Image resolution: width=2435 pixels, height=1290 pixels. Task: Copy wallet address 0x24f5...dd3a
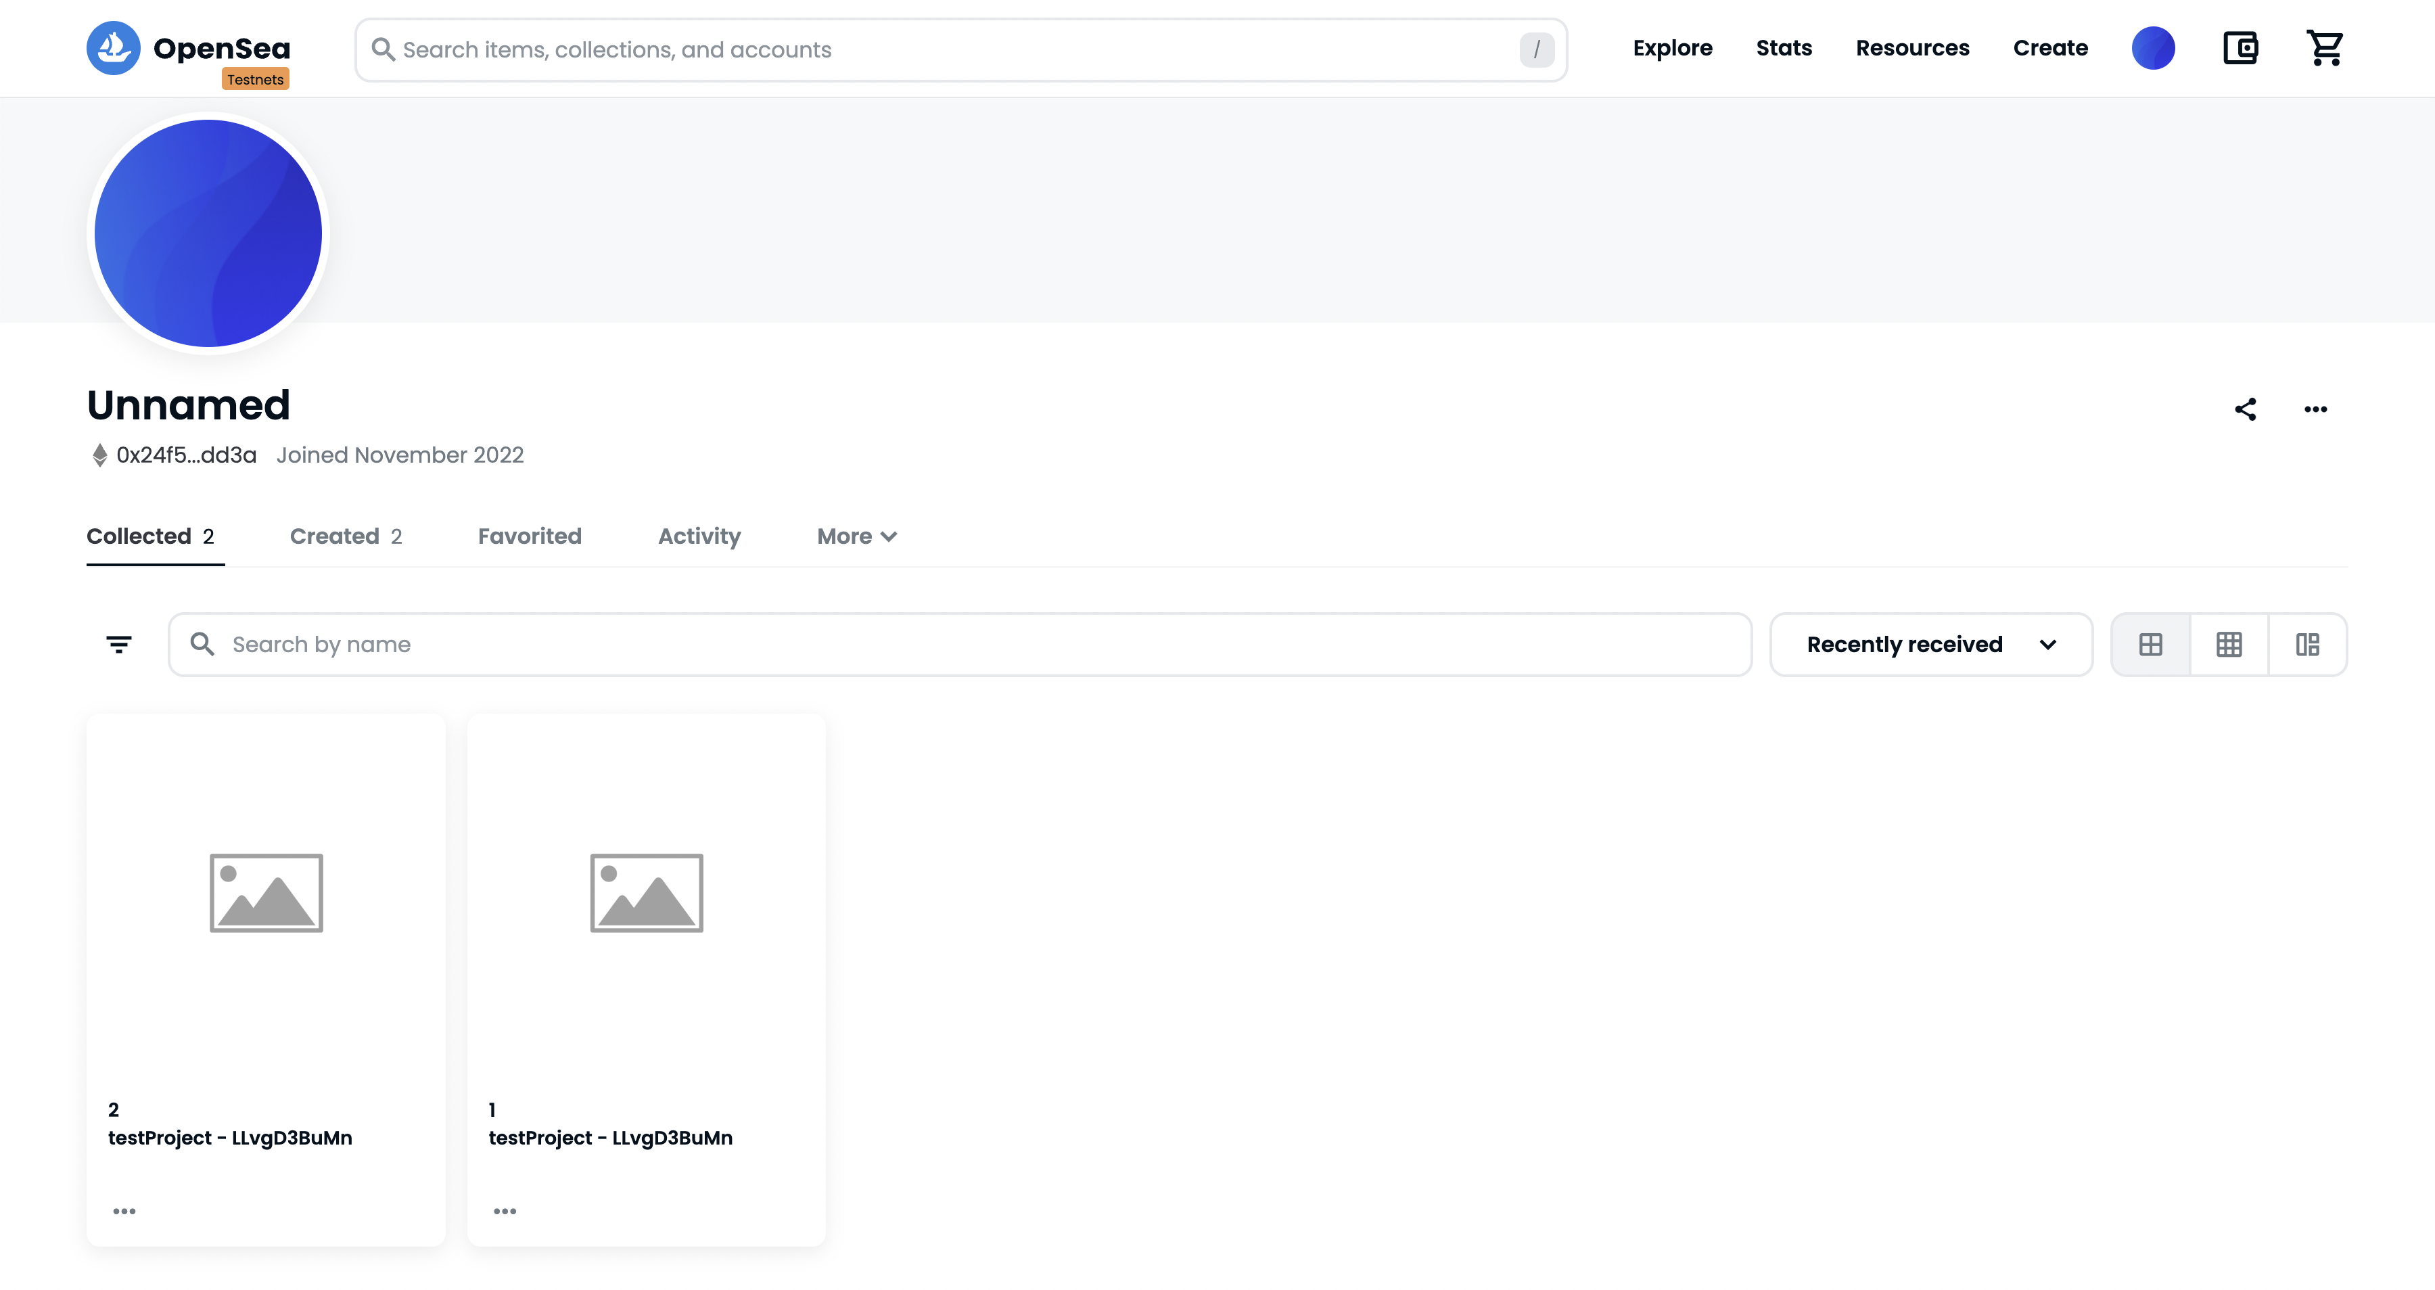click(186, 455)
